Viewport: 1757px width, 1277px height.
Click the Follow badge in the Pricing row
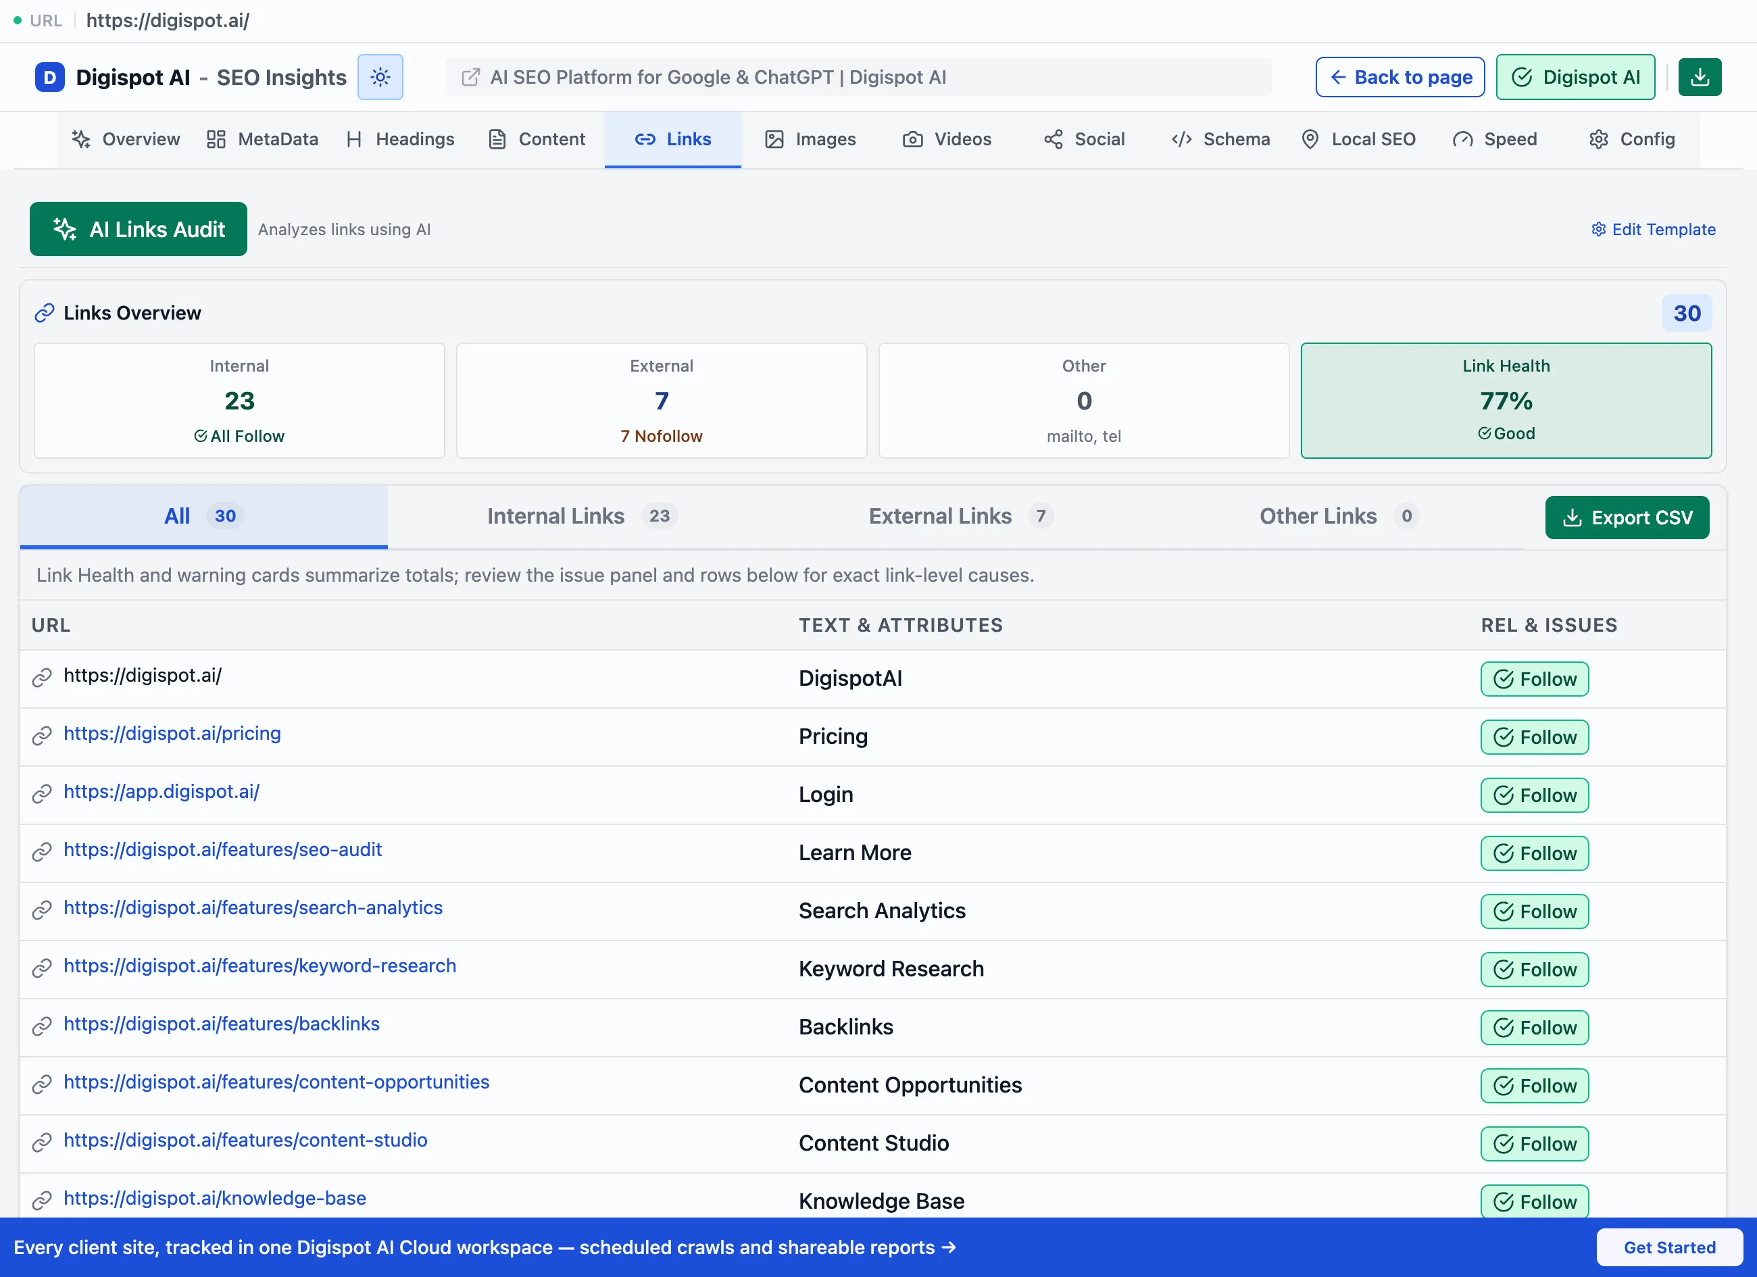(x=1534, y=737)
